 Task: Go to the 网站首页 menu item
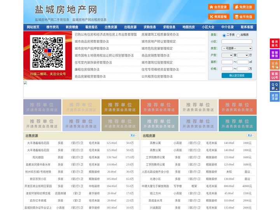click(33, 27)
